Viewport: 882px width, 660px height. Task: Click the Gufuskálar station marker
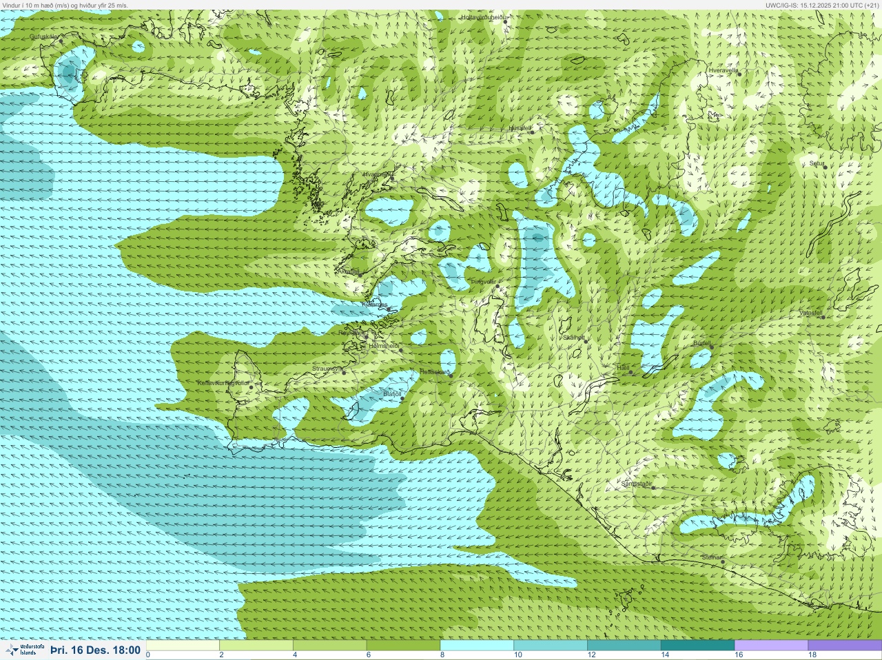point(61,41)
